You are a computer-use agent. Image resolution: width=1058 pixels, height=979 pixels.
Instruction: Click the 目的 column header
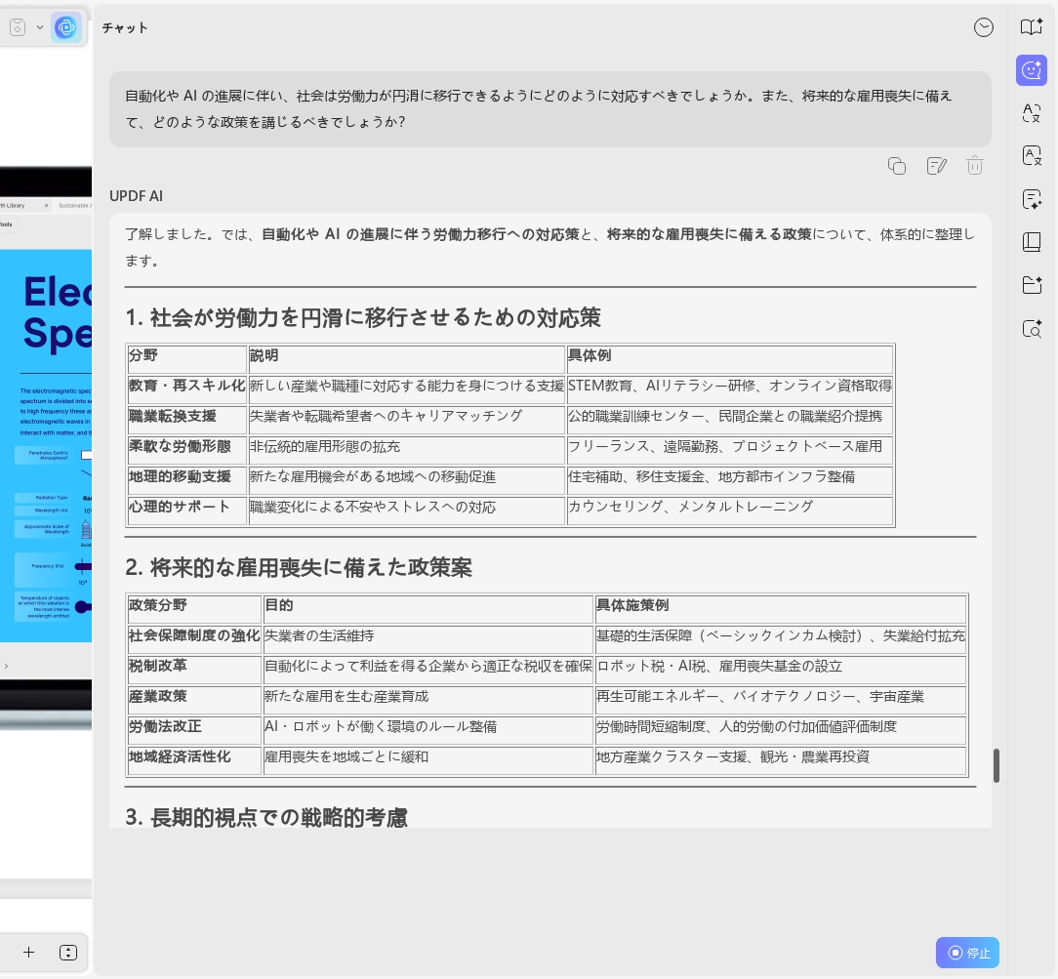click(427, 607)
